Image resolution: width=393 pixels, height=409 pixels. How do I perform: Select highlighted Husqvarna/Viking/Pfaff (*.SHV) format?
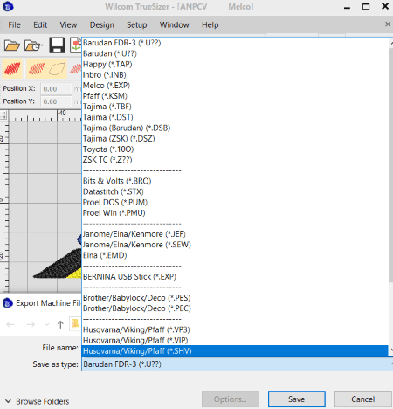(x=235, y=351)
